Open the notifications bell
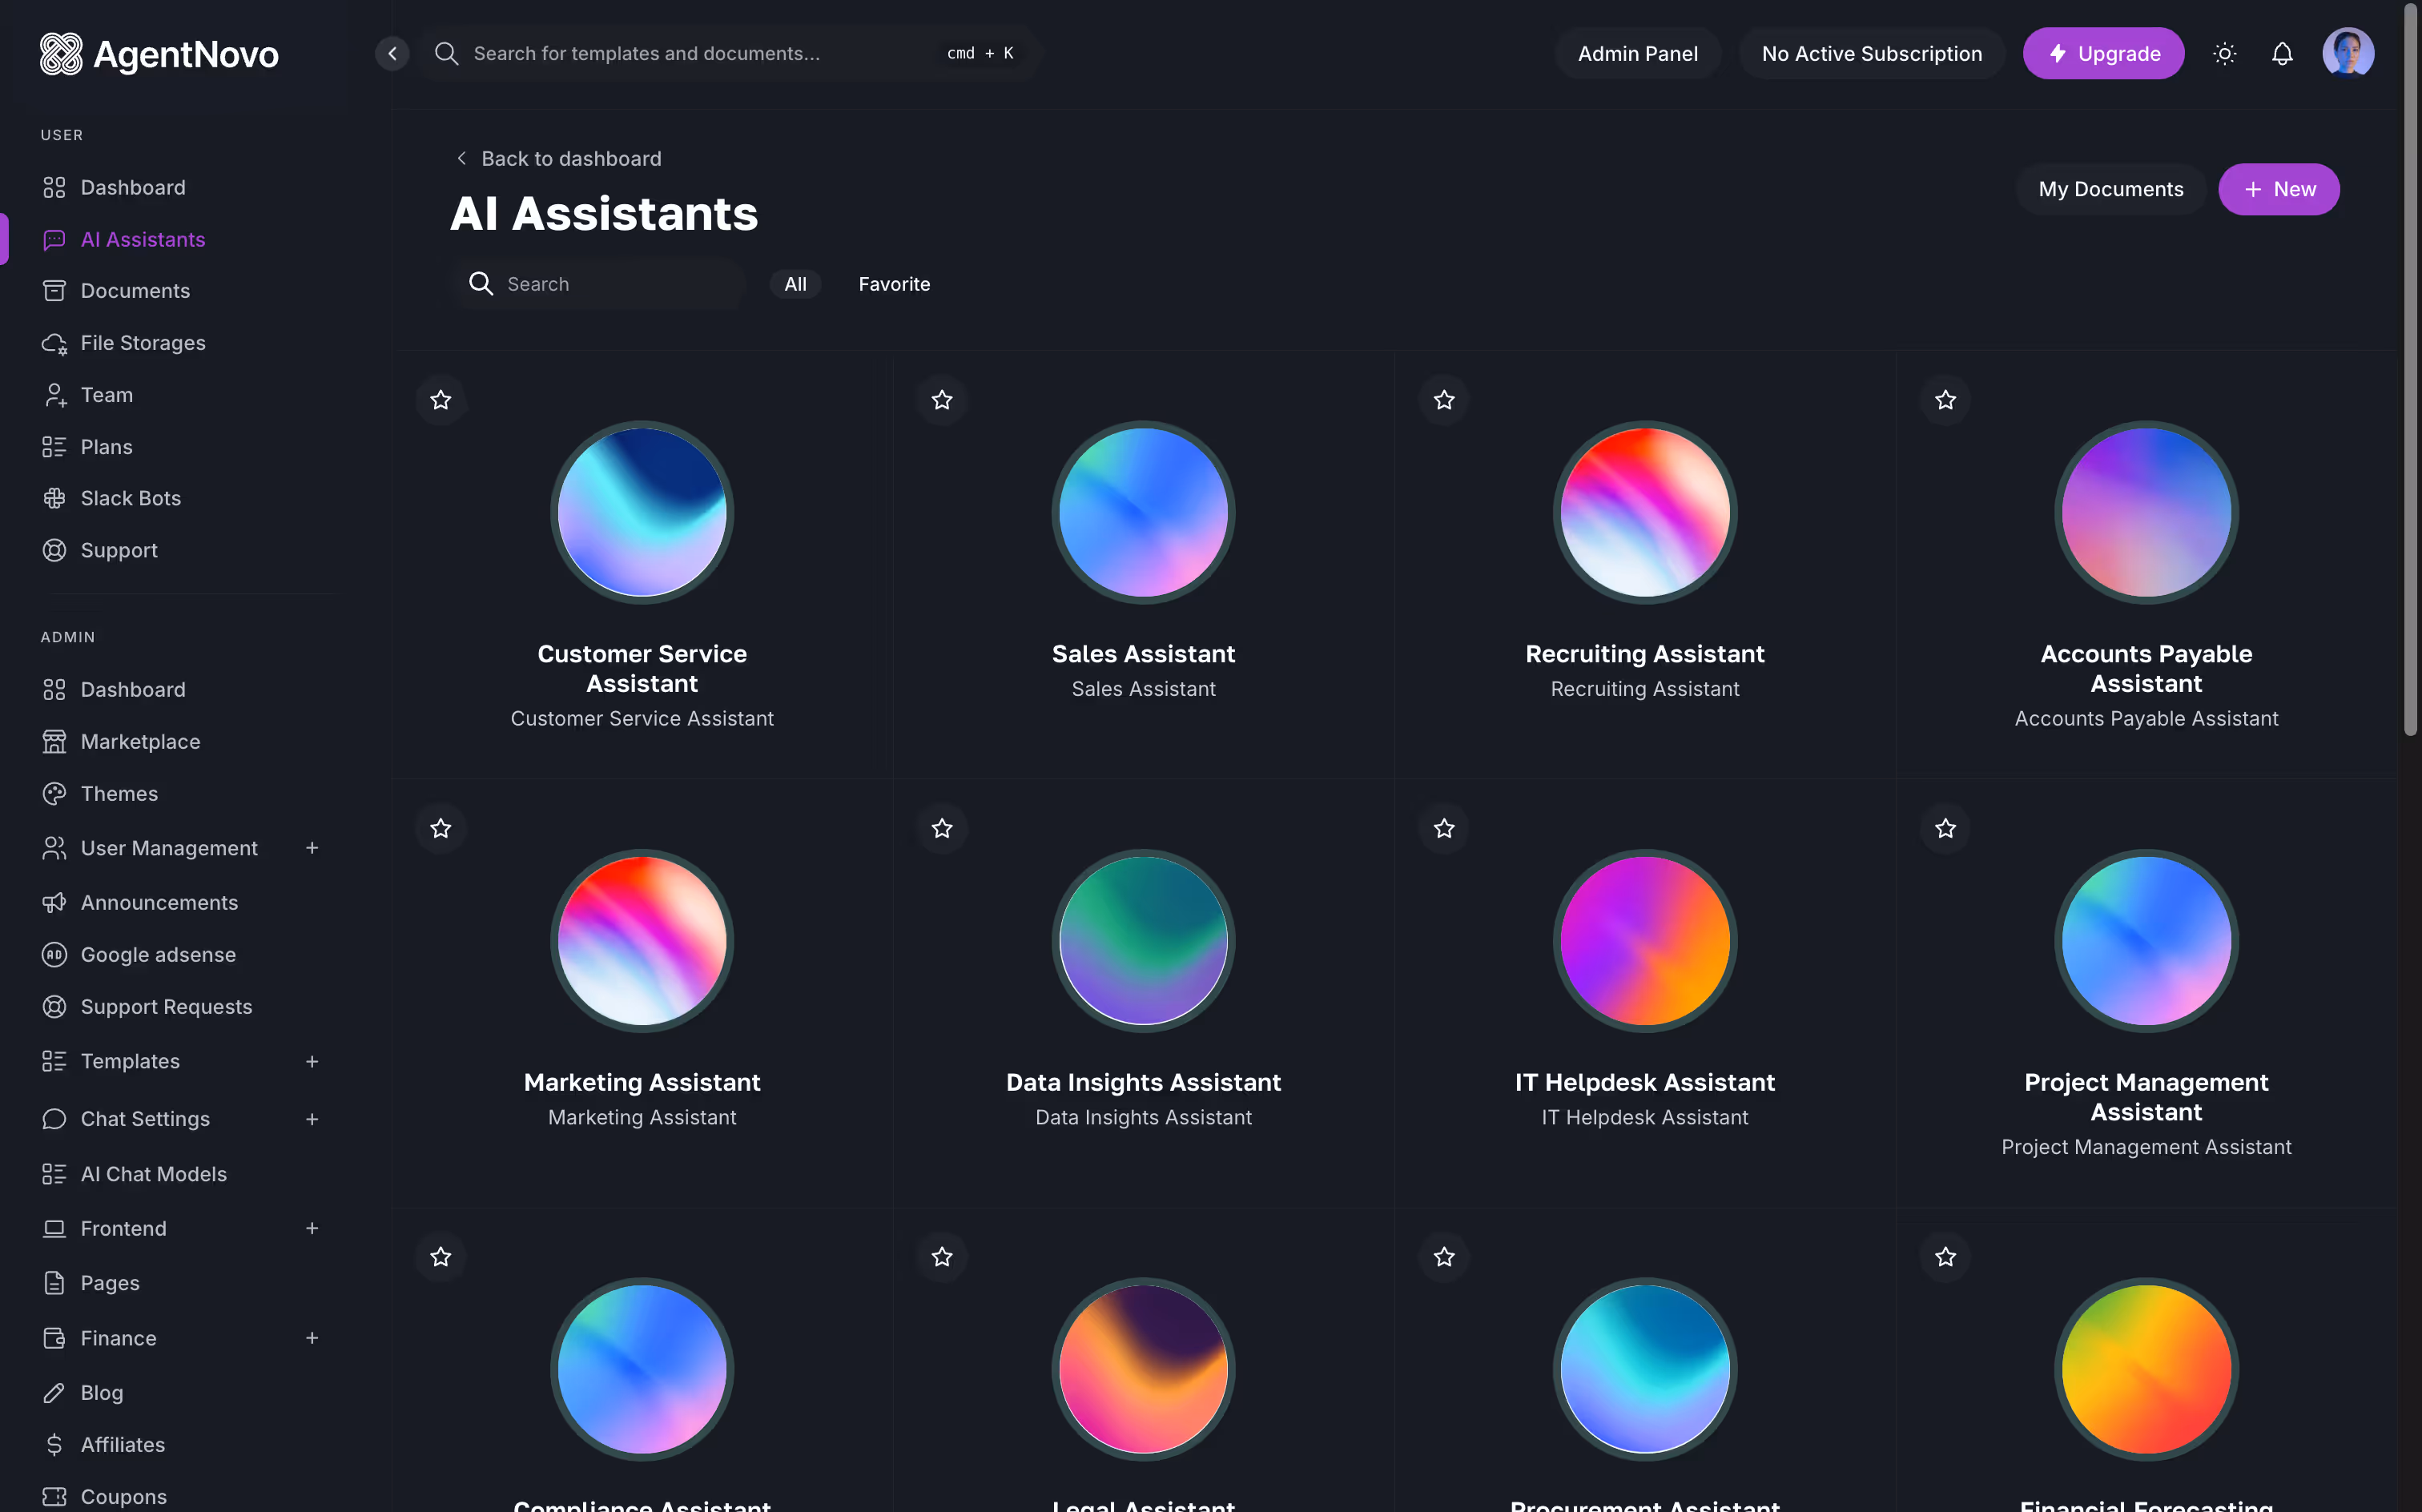Screen dimensions: 2422x1512 tap(2281, 54)
